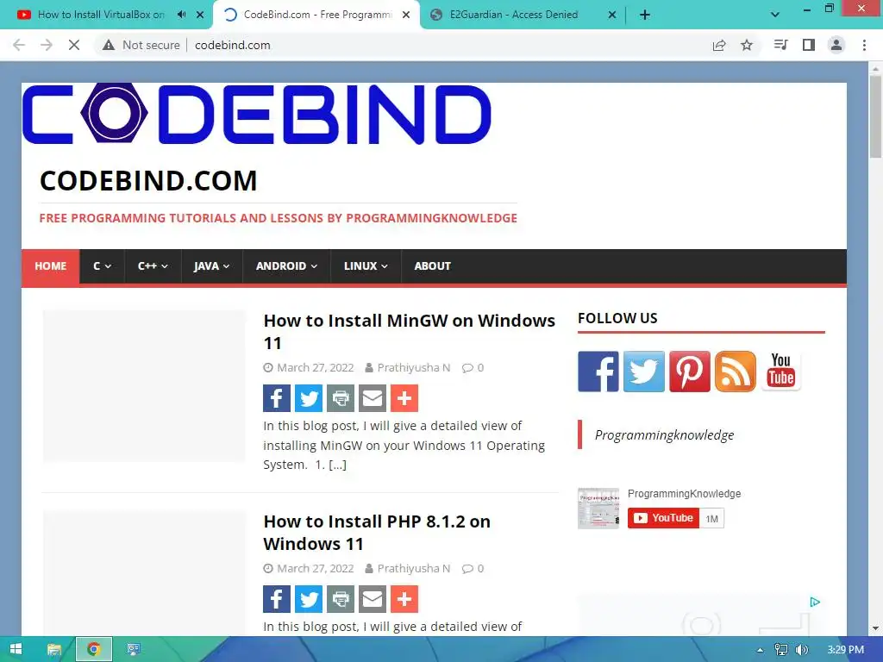Share MinGW post on Twitter
Viewport: 883px width, 662px height.
click(309, 398)
